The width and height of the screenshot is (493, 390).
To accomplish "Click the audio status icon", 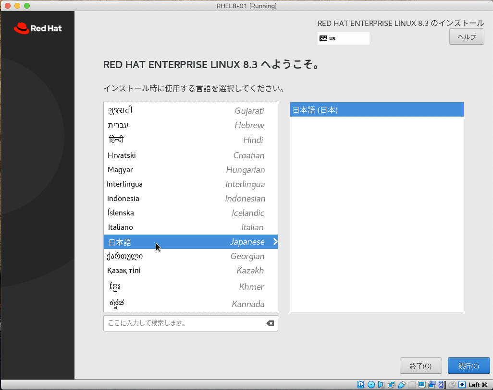I will [x=382, y=384].
